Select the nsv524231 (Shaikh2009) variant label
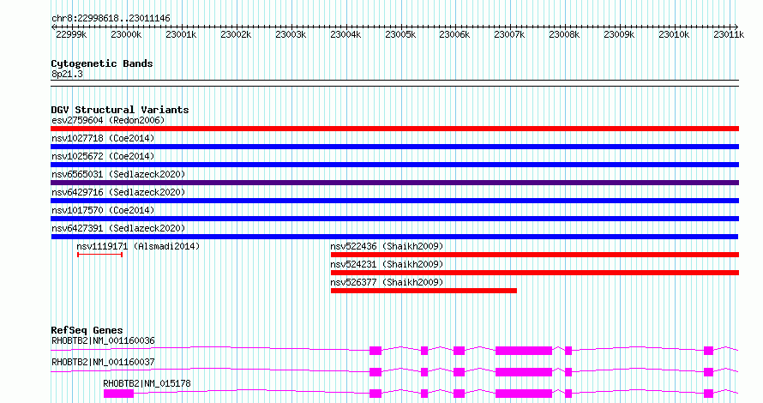Screen dimensions: 763x403 [x=387, y=264]
